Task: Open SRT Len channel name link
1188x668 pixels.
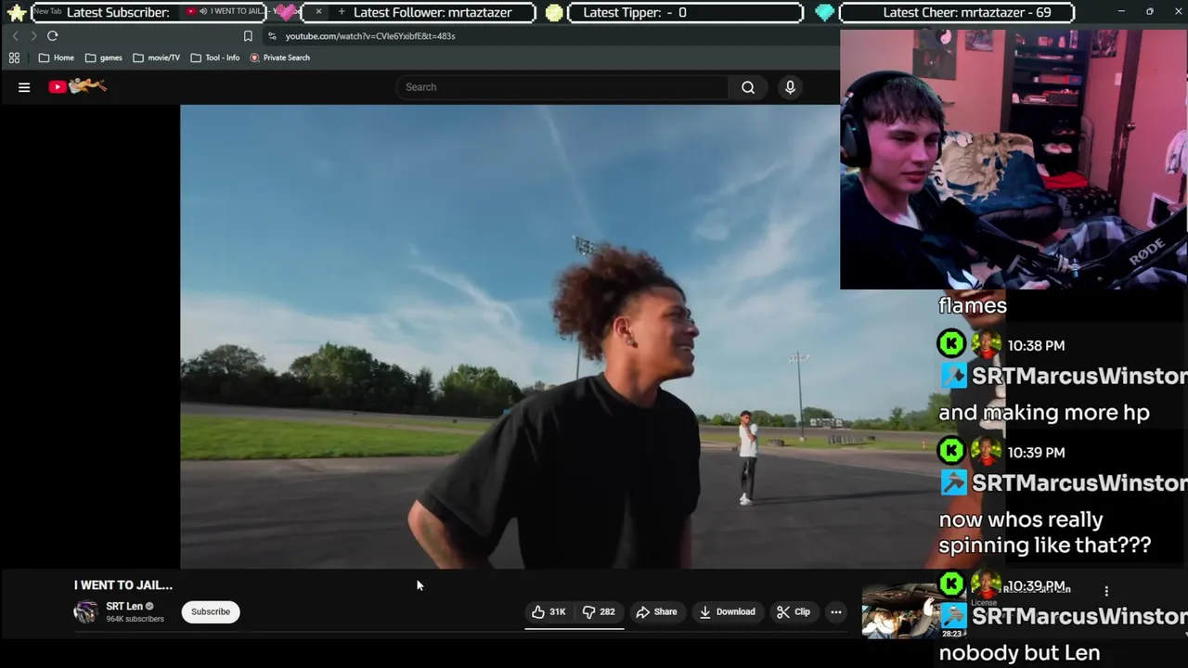Action: (x=124, y=606)
